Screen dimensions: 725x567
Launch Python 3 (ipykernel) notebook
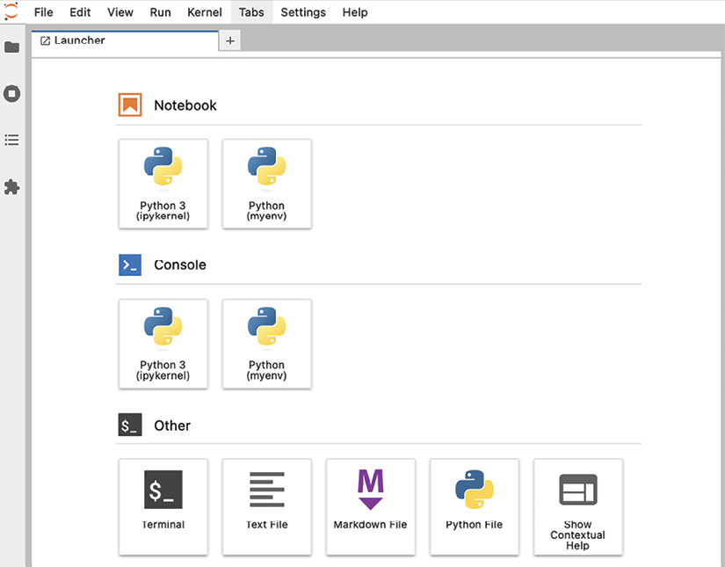(163, 184)
